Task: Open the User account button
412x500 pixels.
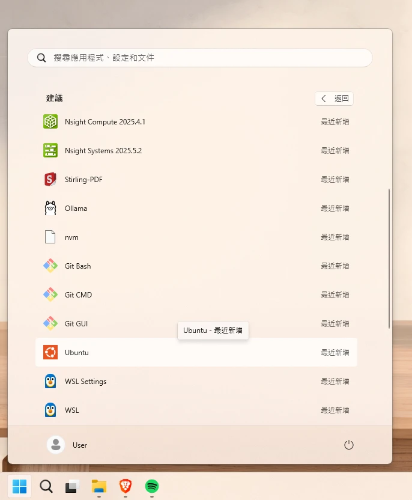Action: (x=67, y=445)
